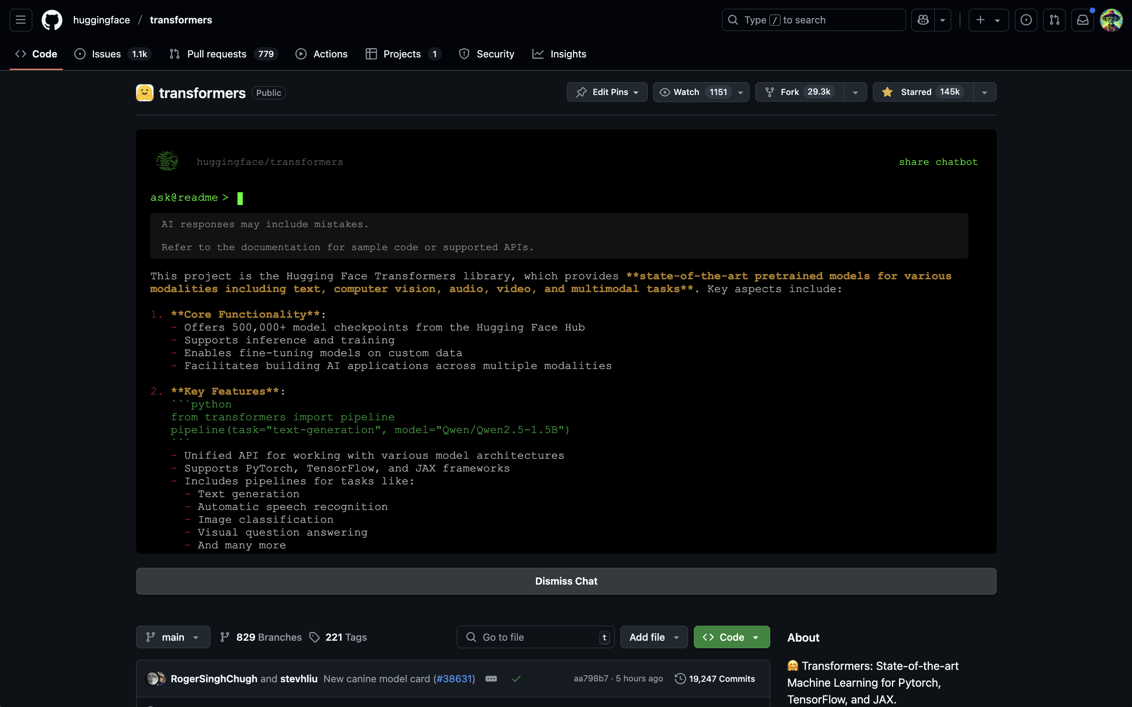View 221 Tags

[x=338, y=637]
